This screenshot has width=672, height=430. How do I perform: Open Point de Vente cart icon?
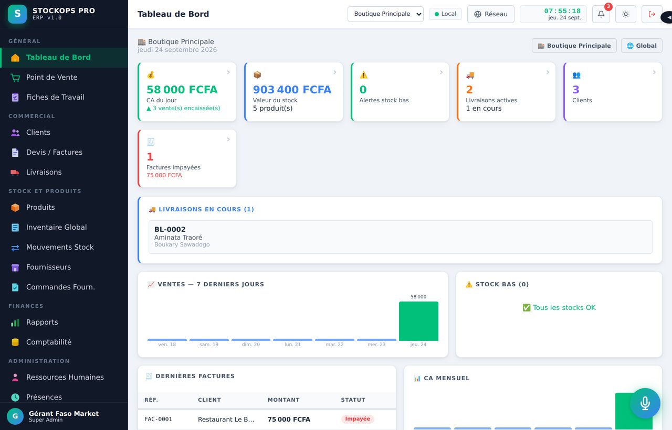tap(15, 78)
